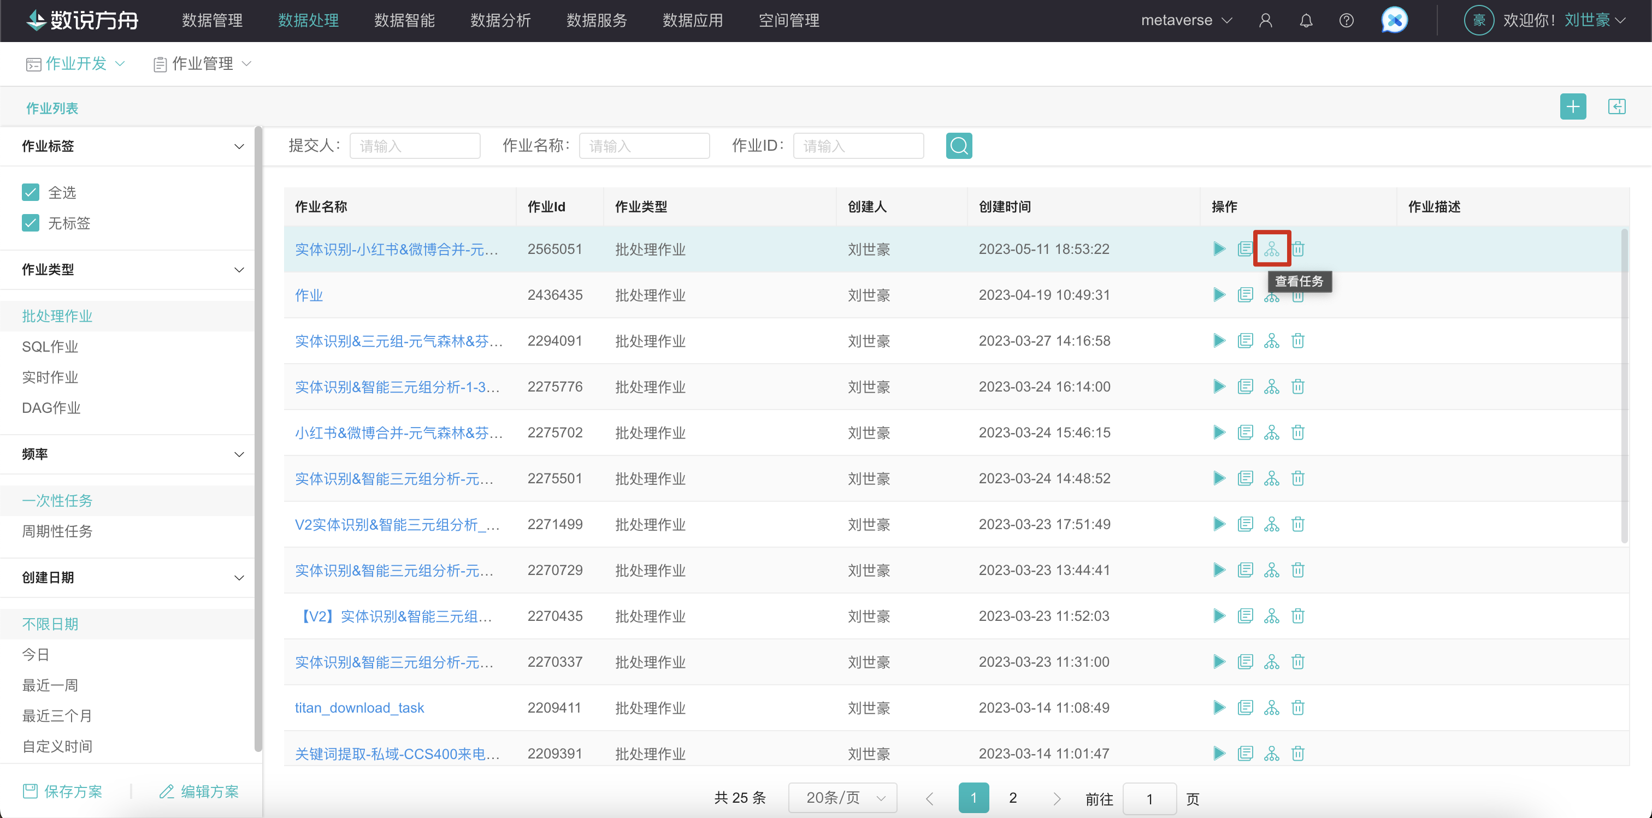Open the 数据应用 menu
Image resolution: width=1652 pixels, height=818 pixels.
click(x=693, y=21)
